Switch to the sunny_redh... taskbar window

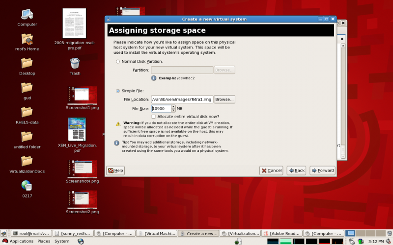click(x=73, y=234)
